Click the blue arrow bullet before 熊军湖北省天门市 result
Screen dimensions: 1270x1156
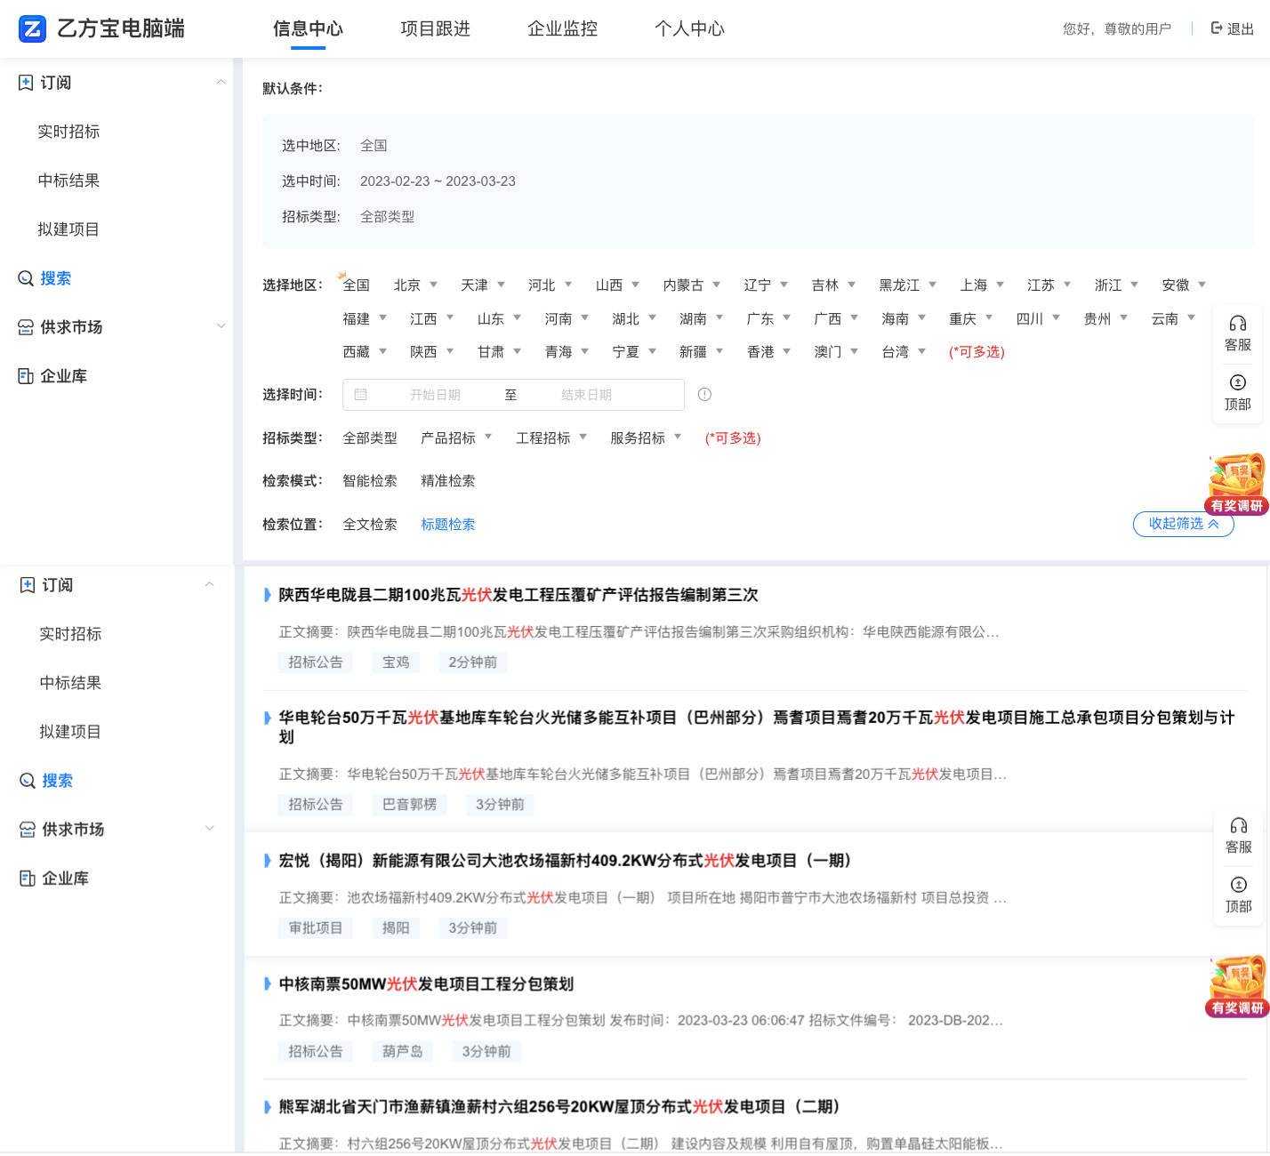tap(267, 1107)
